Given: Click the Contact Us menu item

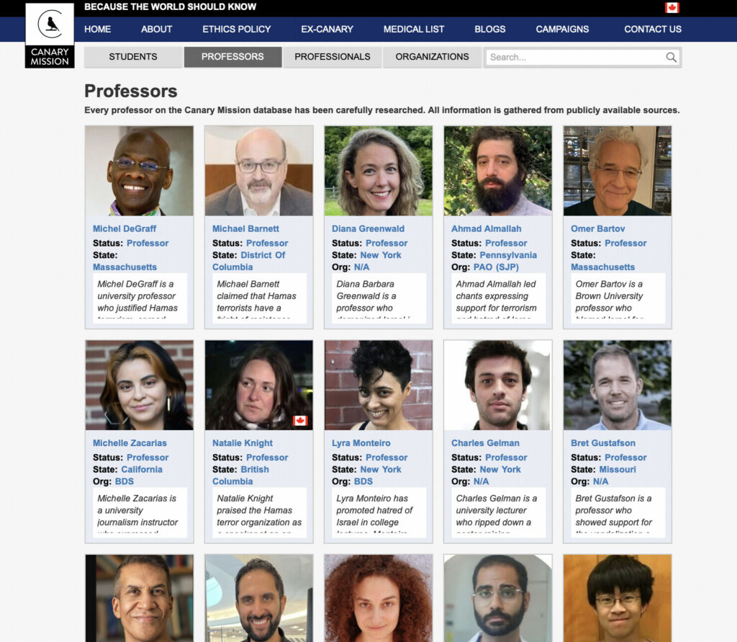Looking at the screenshot, I should tap(652, 29).
